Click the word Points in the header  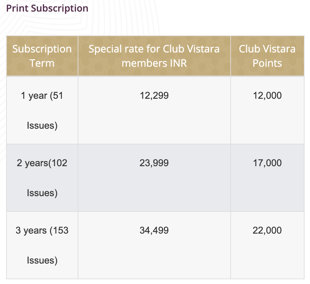[x=267, y=63]
